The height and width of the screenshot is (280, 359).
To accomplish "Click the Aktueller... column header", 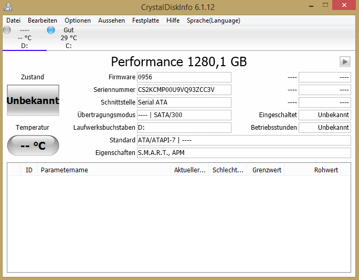I will [x=190, y=170].
